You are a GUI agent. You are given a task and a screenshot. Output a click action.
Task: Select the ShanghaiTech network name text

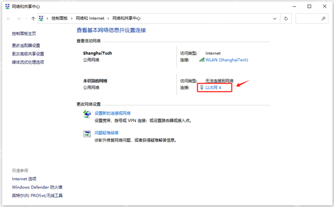[97, 53]
